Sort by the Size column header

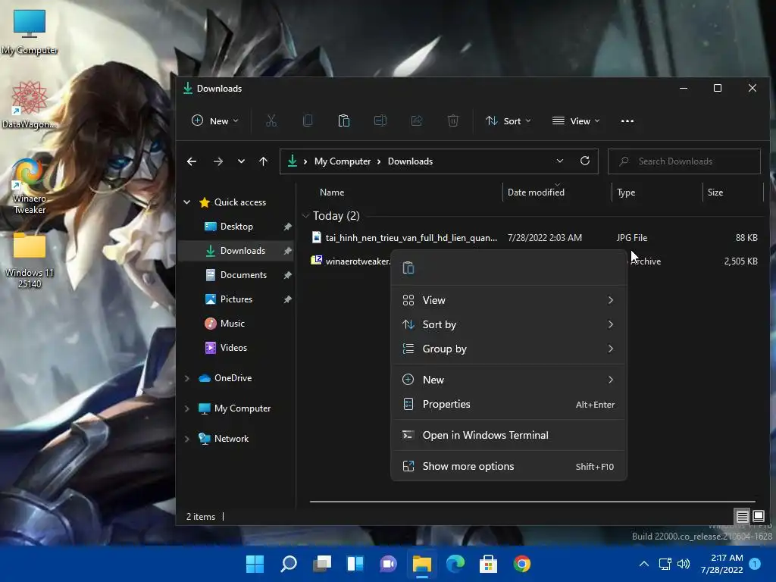pyautogui.click(x=733, y=192)
